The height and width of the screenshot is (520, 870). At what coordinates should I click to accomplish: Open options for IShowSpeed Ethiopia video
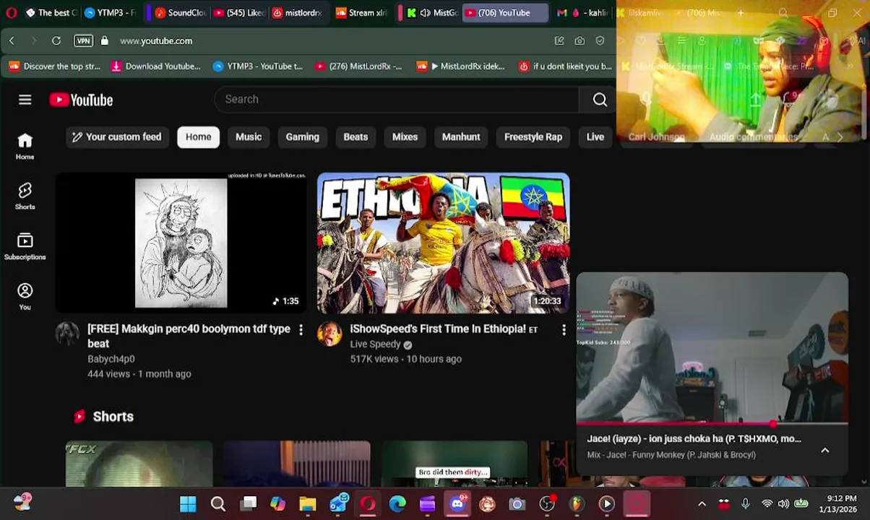click(x=564, y=329)
